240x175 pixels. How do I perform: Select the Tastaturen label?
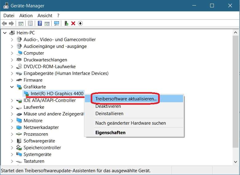tap(34, 161)
